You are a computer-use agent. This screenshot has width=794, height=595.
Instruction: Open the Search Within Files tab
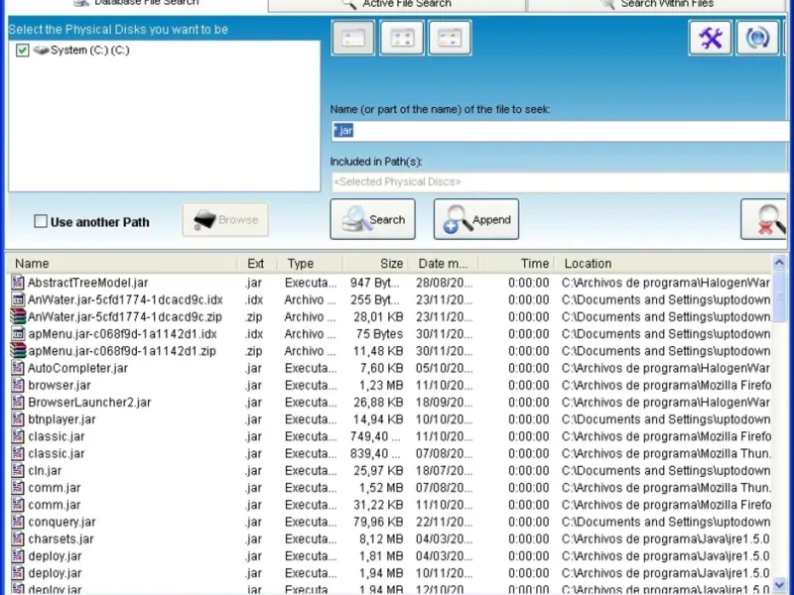[x=657, y=4]
